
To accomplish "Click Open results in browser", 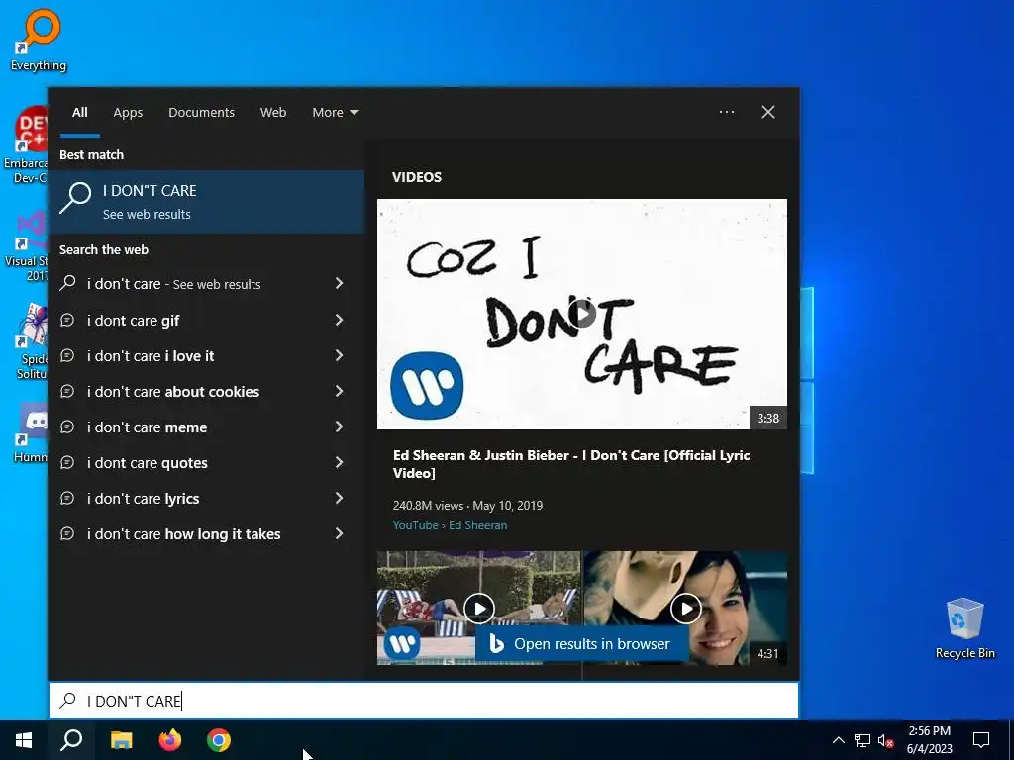I will [580, 644].
